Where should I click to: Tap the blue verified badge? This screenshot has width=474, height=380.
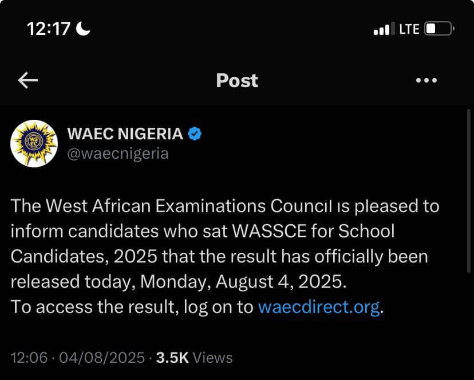click(195, 134)
